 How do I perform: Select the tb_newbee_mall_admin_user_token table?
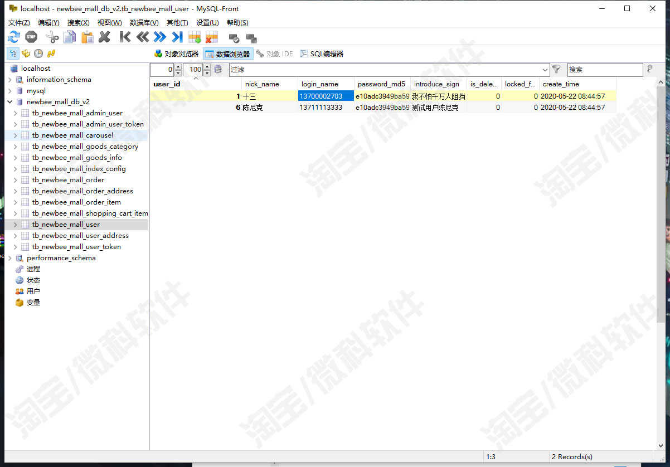click(x=88, y=124)
